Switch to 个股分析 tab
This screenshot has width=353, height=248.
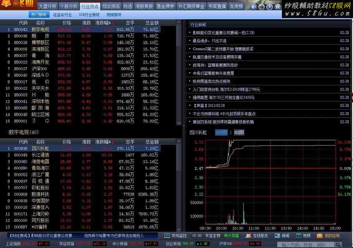[x=69, y=6]
